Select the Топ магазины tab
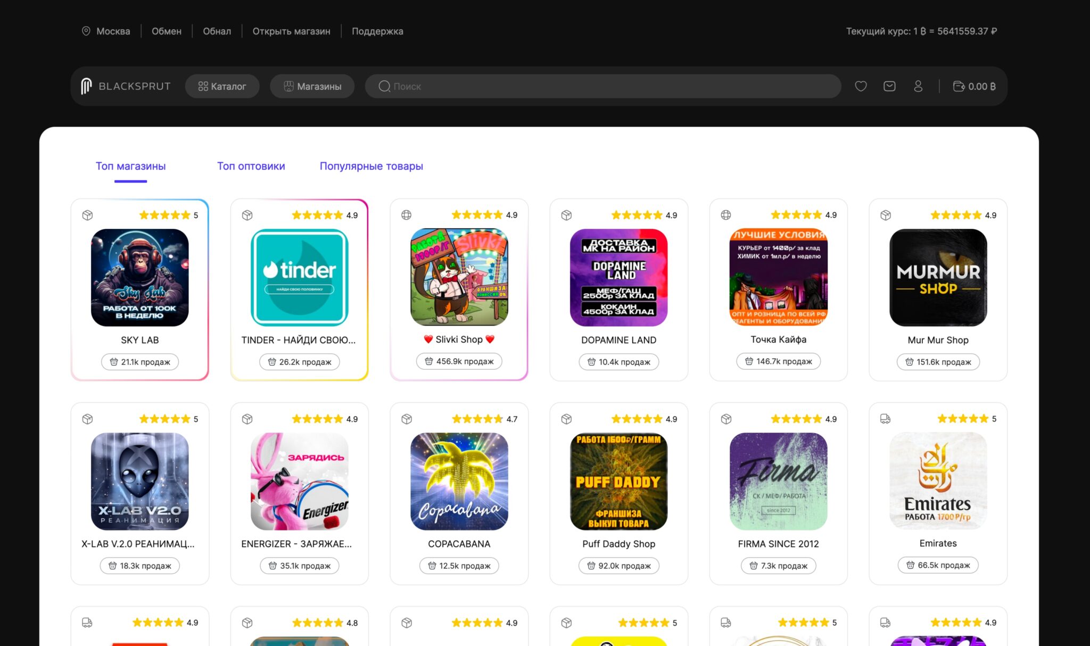The height and width of the screenshot is (646, 1090). 130,166
